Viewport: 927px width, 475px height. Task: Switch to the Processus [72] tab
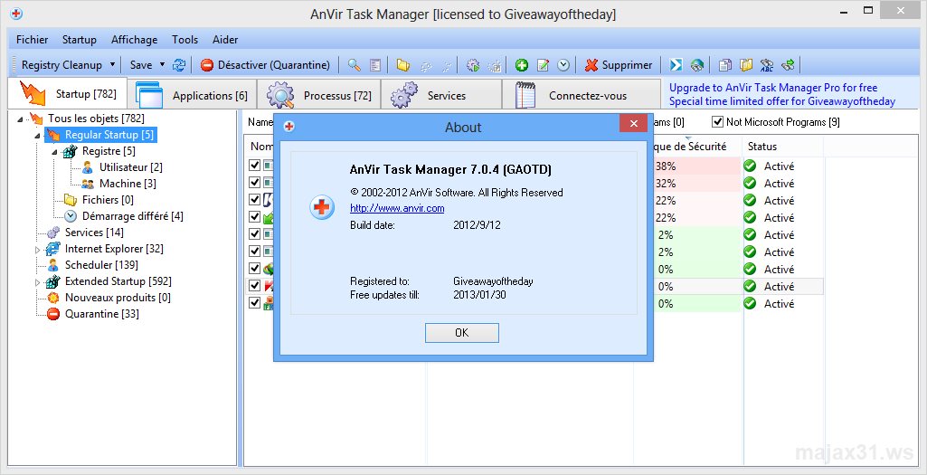318,95
